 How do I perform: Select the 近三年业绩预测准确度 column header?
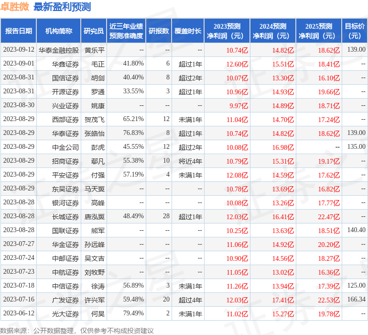point(126,31)
